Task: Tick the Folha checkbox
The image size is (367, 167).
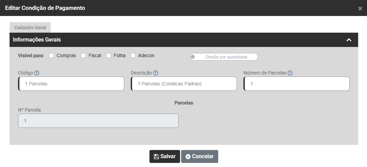Action: click(x=109, y=55)
